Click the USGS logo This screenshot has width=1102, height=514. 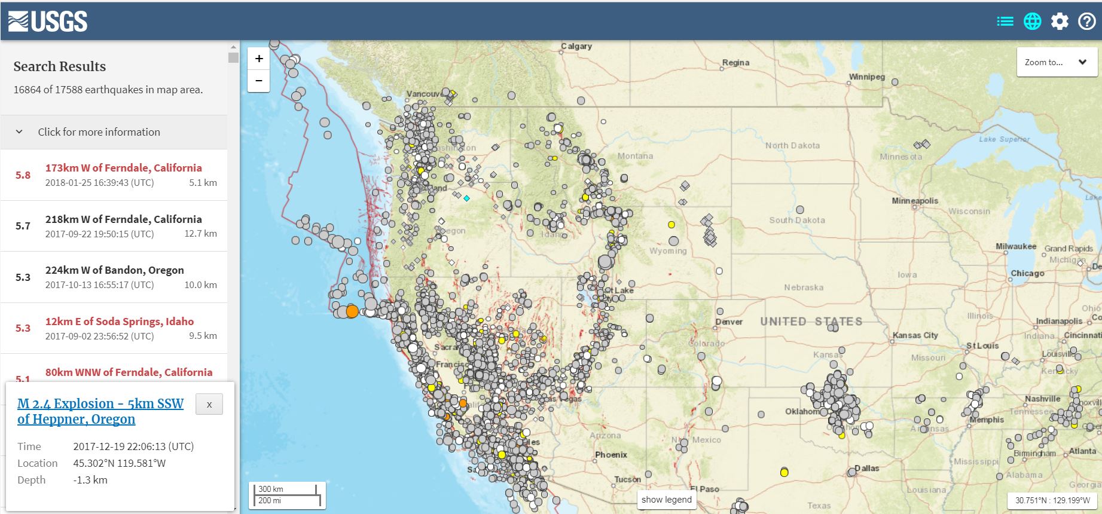48,22
